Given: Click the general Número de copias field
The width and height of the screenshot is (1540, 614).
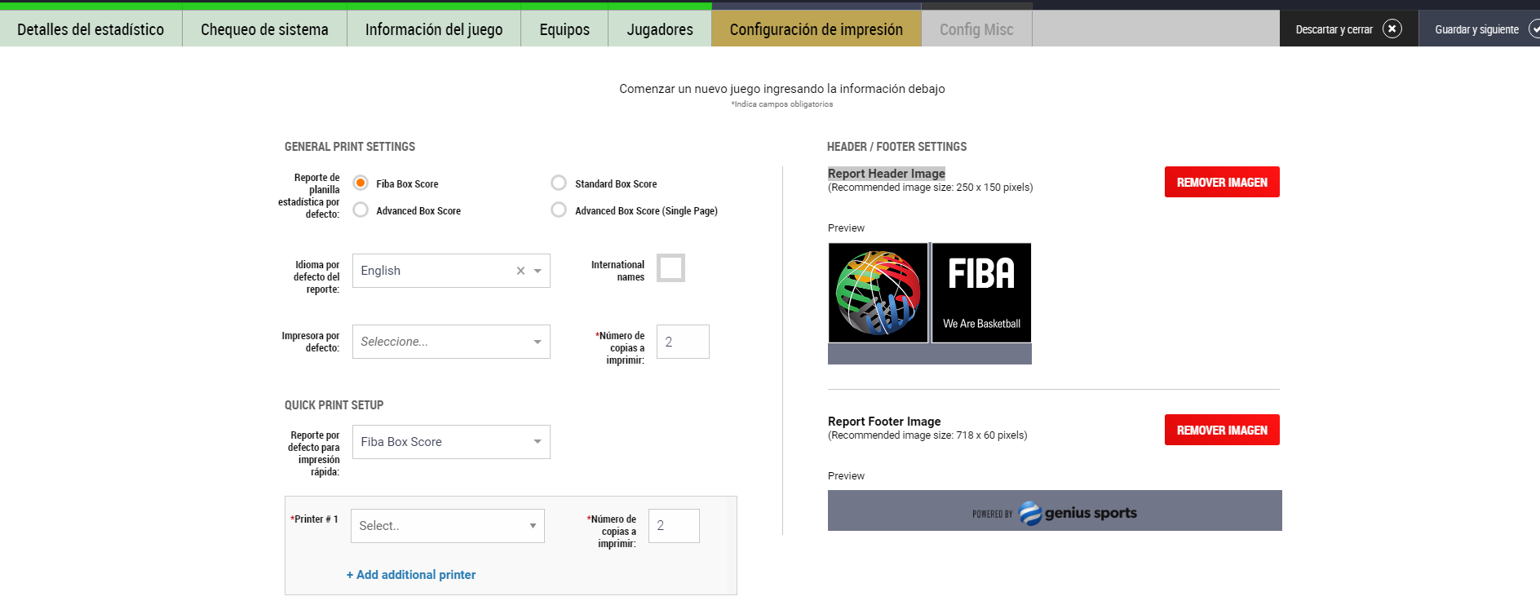Looking at the screenshot, I should tap(683, 342).
